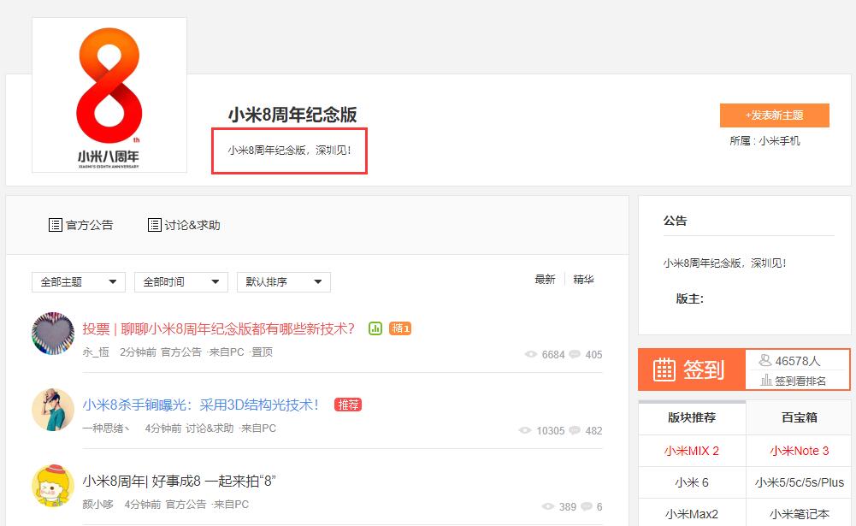Click the comment bubble icon next to 6

[x=587, y=506]
